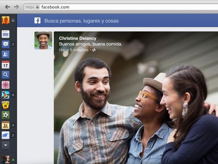218x164 pixels.
Task: Click Christine Delancy's profile picture thumbnail
Action: pos(43,40)
